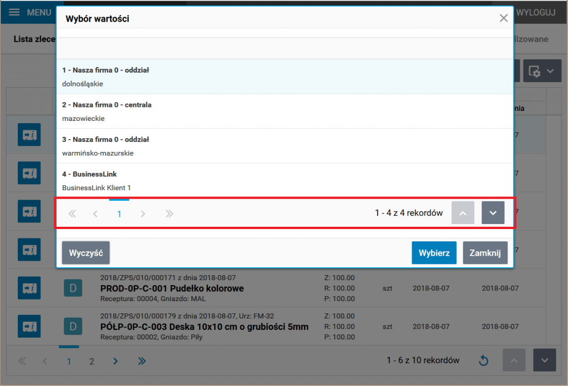Select row 1 - Nasza firma 0 dolnośląskie
This screenshot has height=386, width=568.
pos(285,77)
